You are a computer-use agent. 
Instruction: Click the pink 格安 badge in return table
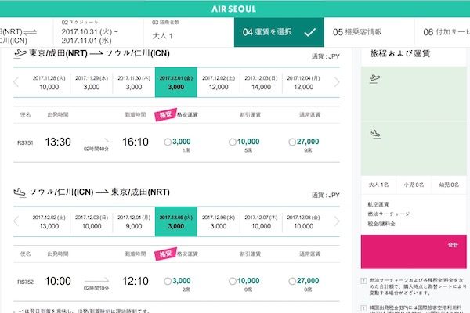[x=165, y=254]
